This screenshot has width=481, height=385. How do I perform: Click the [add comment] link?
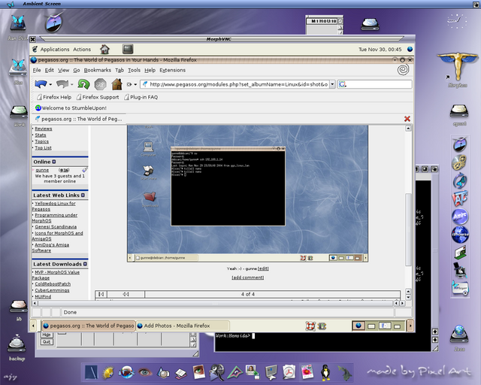[247, 277]
